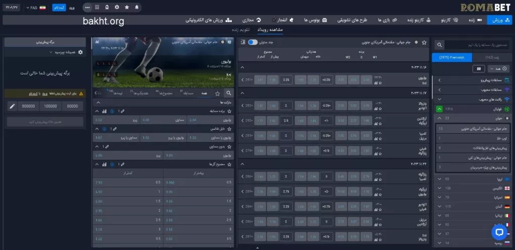Click the blue register button
This screenshot has height=250, width=515.
coord(58,8)
